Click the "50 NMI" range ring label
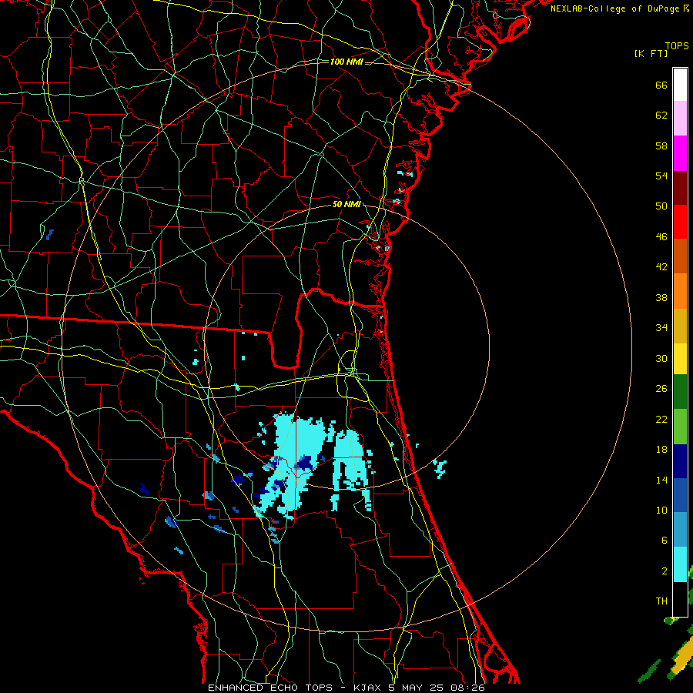 [346, 204]
